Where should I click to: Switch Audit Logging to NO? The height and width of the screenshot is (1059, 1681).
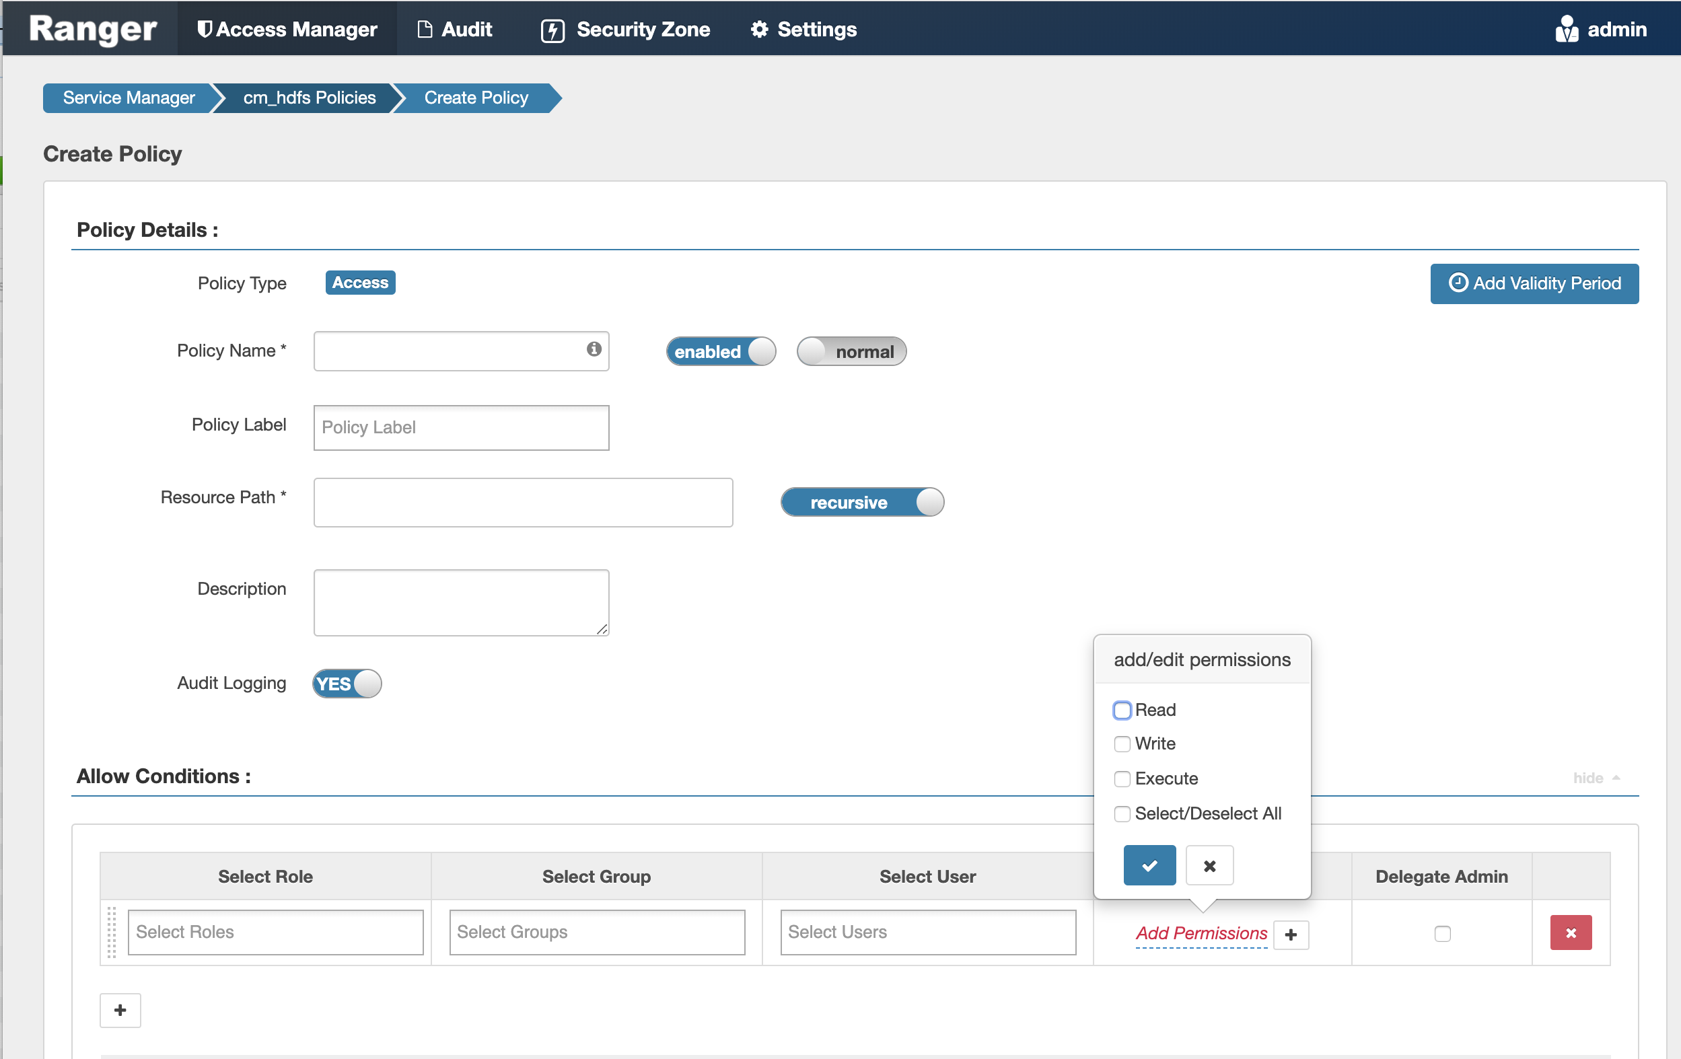(x=347, y=684)
